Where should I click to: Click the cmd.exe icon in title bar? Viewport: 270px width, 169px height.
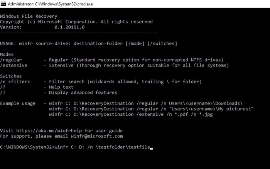[x=4, y=4]
